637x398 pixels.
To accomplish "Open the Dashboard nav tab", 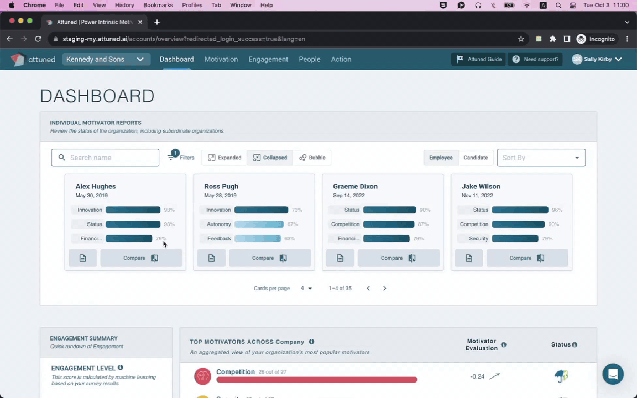I will [x=177, y=59].
